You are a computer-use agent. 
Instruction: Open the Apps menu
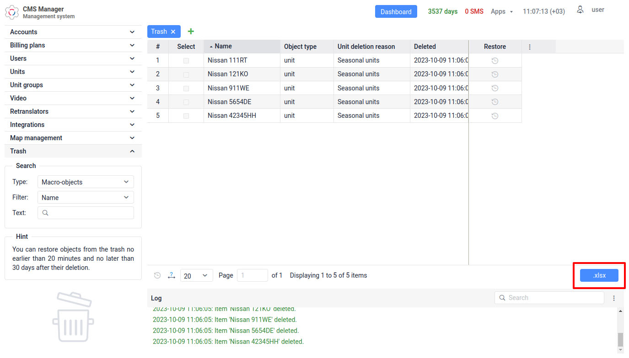click(x=501, y=11)
